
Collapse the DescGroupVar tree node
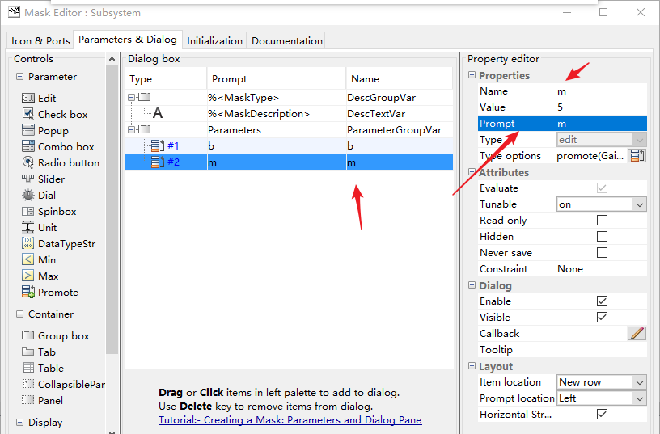pyautogui.click(x=131, y=97)
